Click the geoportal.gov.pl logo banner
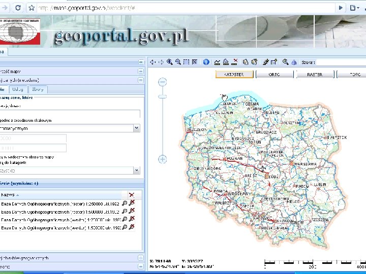This screenshot has width=366, height=274. pyautogui.click(x=121, y=36)
